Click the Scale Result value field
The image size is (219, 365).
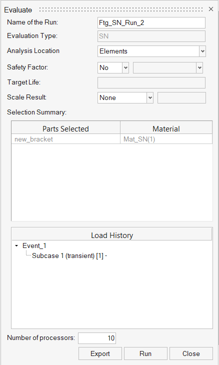tap(181, 98)
